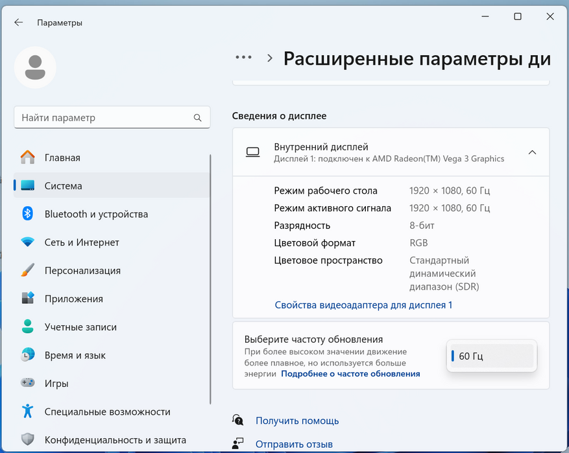Click the Bluetooth icon in sidebar
569x453 pixels.
click(28, 214)
